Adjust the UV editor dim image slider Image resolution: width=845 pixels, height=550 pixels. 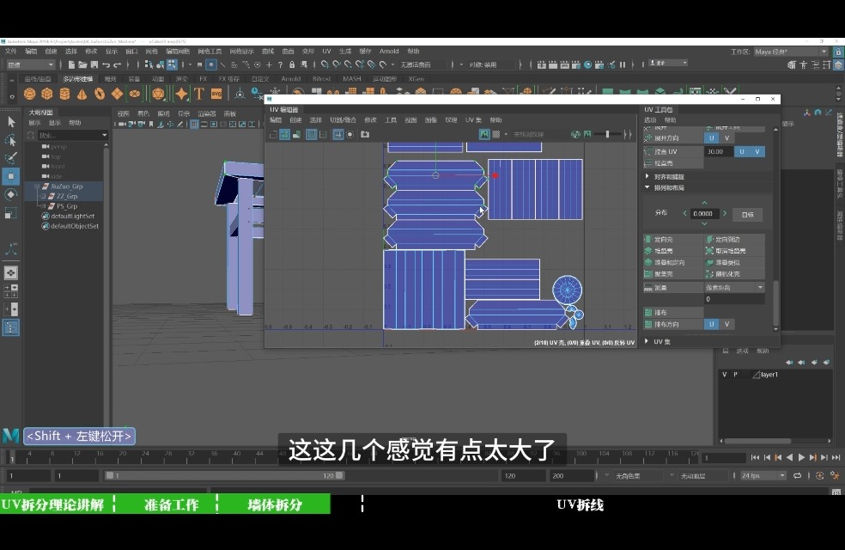click(608, 134)
